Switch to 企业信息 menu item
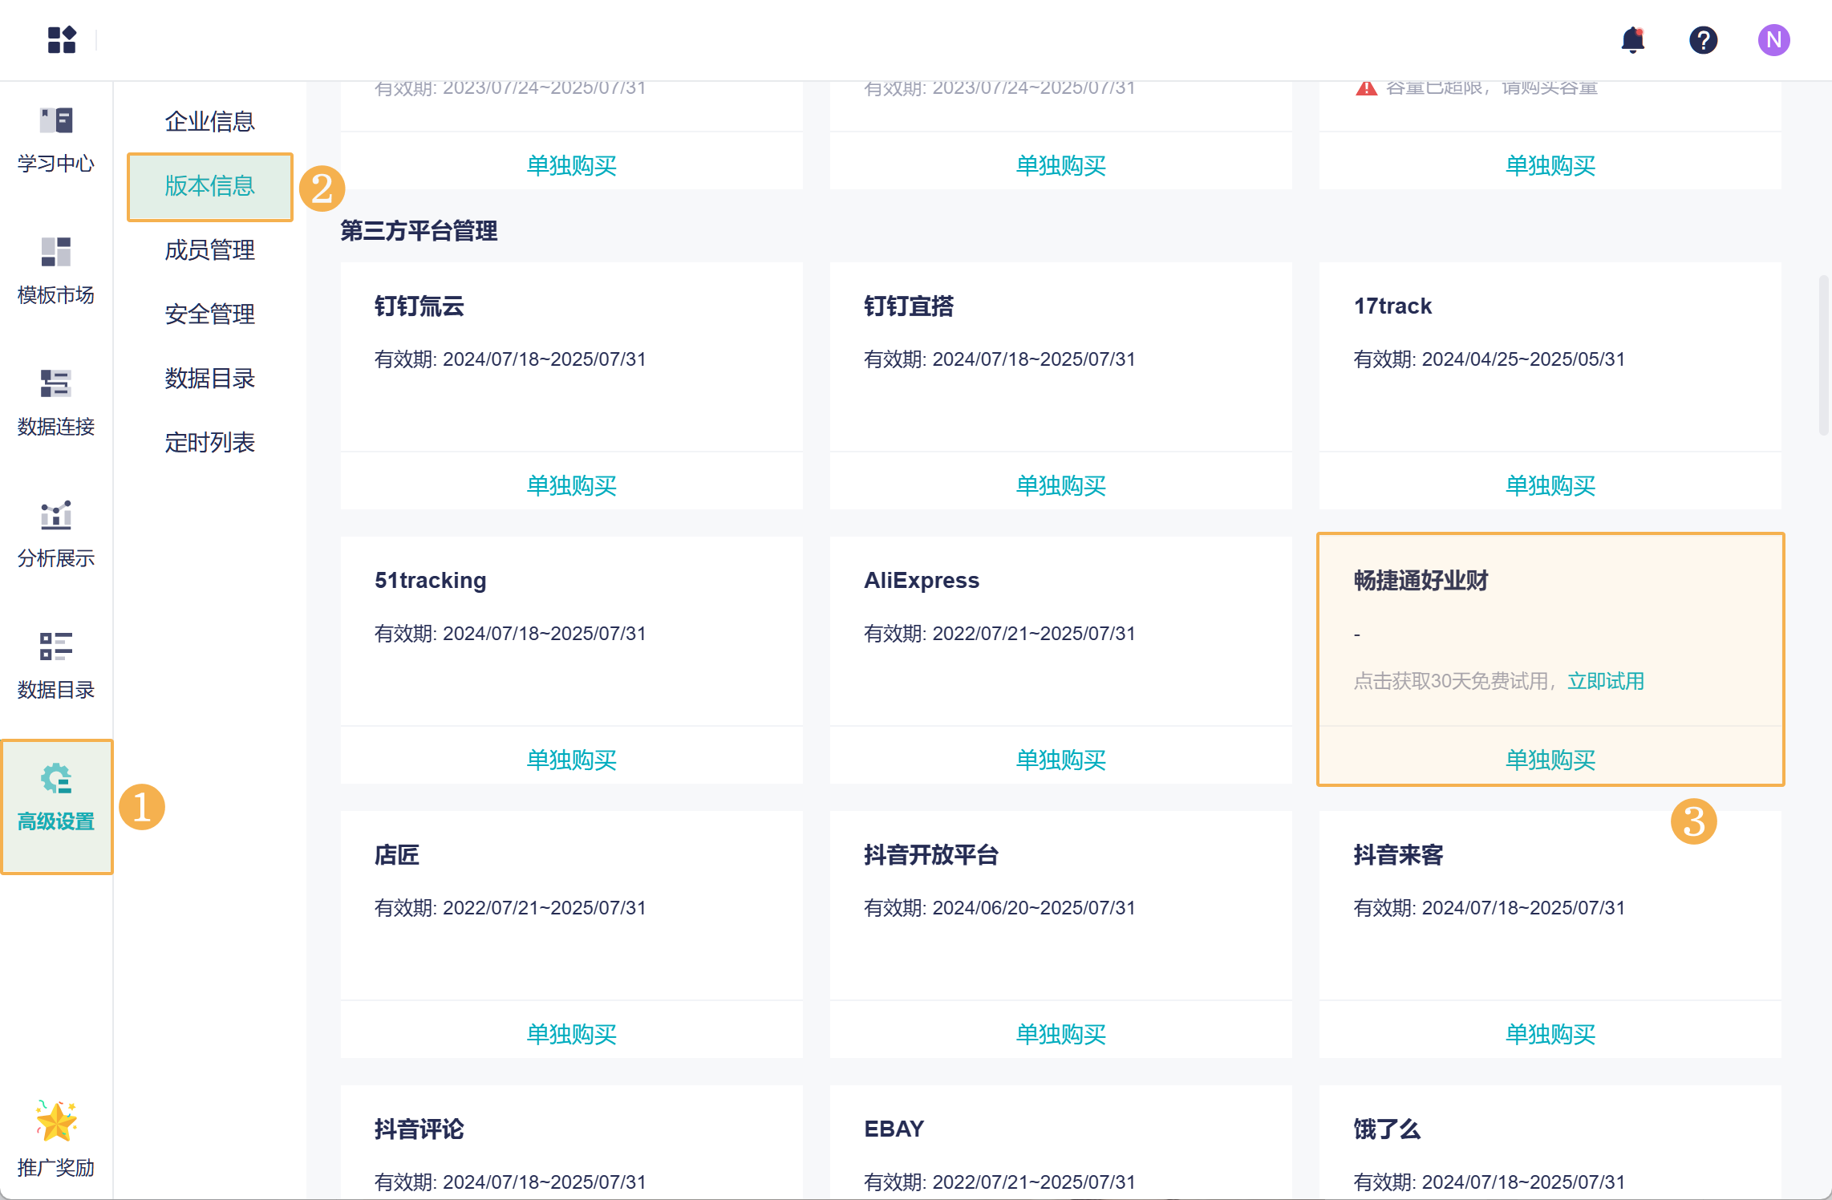 click(x=209, y=121)
